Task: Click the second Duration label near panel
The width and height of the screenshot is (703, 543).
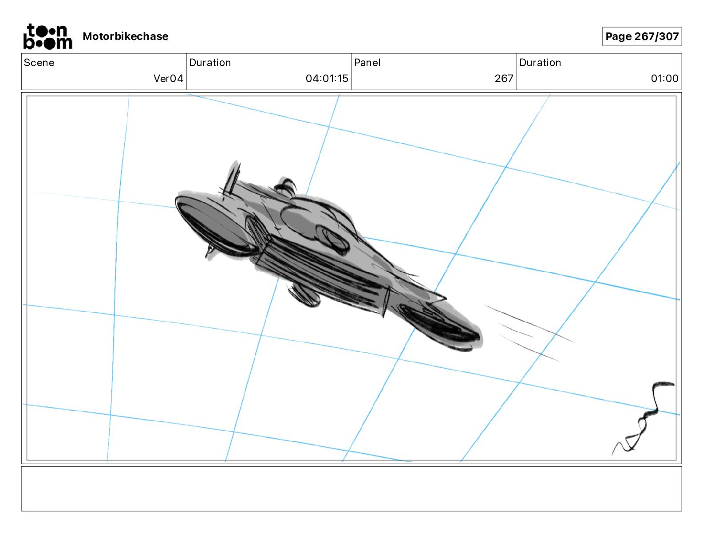Action: pos(540,63)
